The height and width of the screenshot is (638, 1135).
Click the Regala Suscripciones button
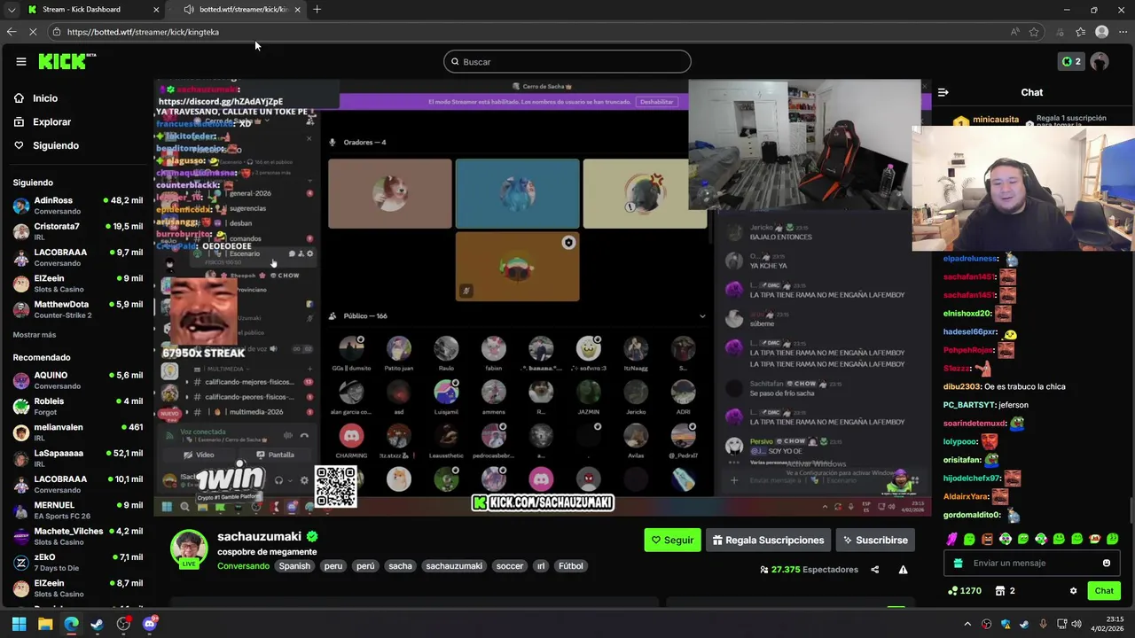pos(769,540)
